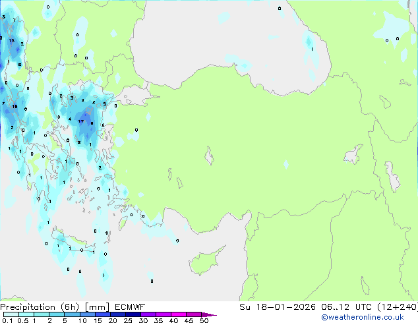The height and width of the screenshot is (323, 418).
Task: Click the legend label '45'
Action: point(189,320)
